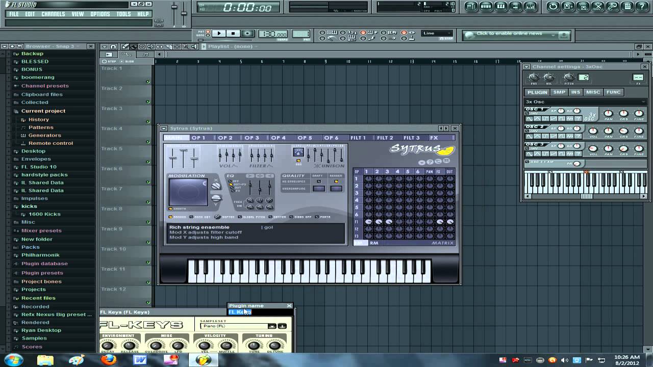Image resolution: width=653 pixels, height=367 pixels.
Task: Open the playlist window from the top toolbar
Action: [x=471, y=7]
